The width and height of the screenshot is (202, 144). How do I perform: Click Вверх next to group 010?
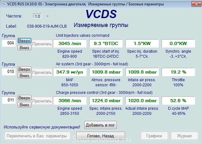[24, 69]
